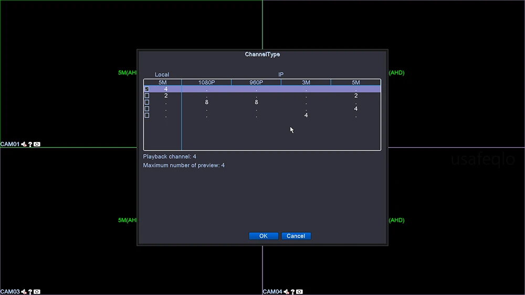This screenshot has width=525, height=295.
Task: Select the value 8 under 1080P column
Action: coord(206,102)
